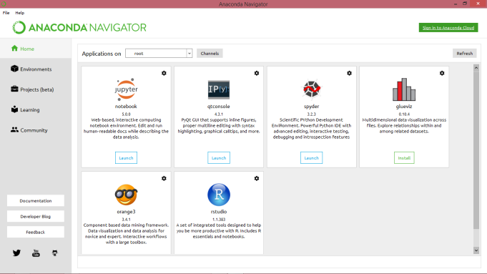Open Anaconda Twitter page icon
Viewport: 487px width, 274px height.
[x=16, y=253]
